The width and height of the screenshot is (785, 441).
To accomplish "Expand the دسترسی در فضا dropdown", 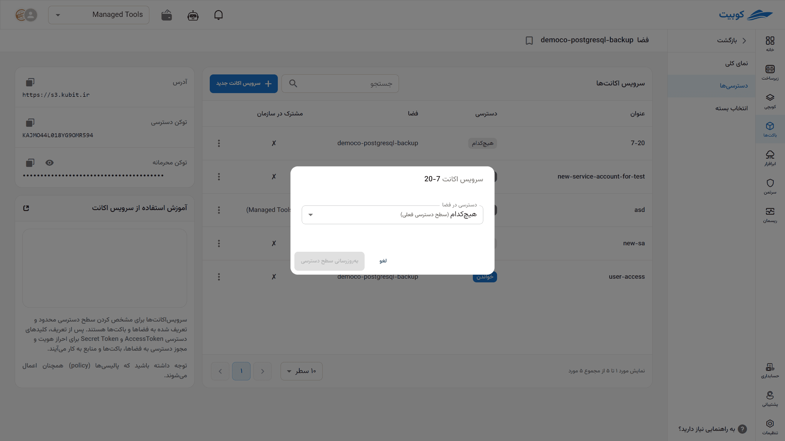I will point(392,215).
